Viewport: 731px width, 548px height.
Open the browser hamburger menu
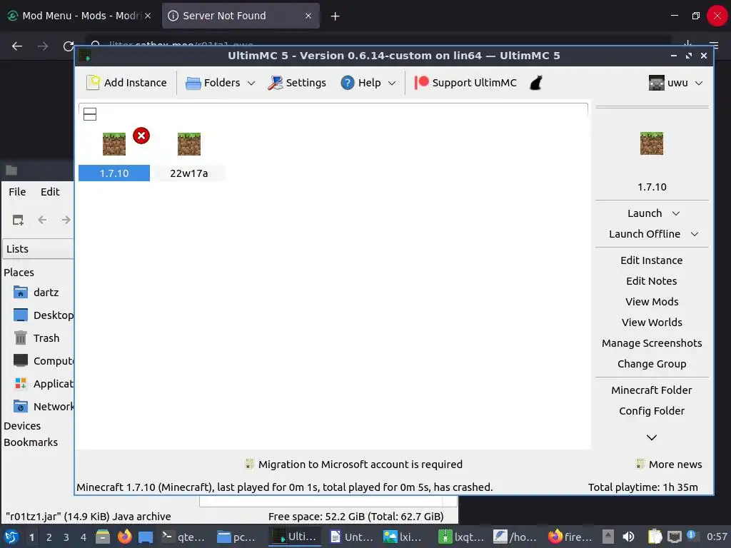click(714, 45)
